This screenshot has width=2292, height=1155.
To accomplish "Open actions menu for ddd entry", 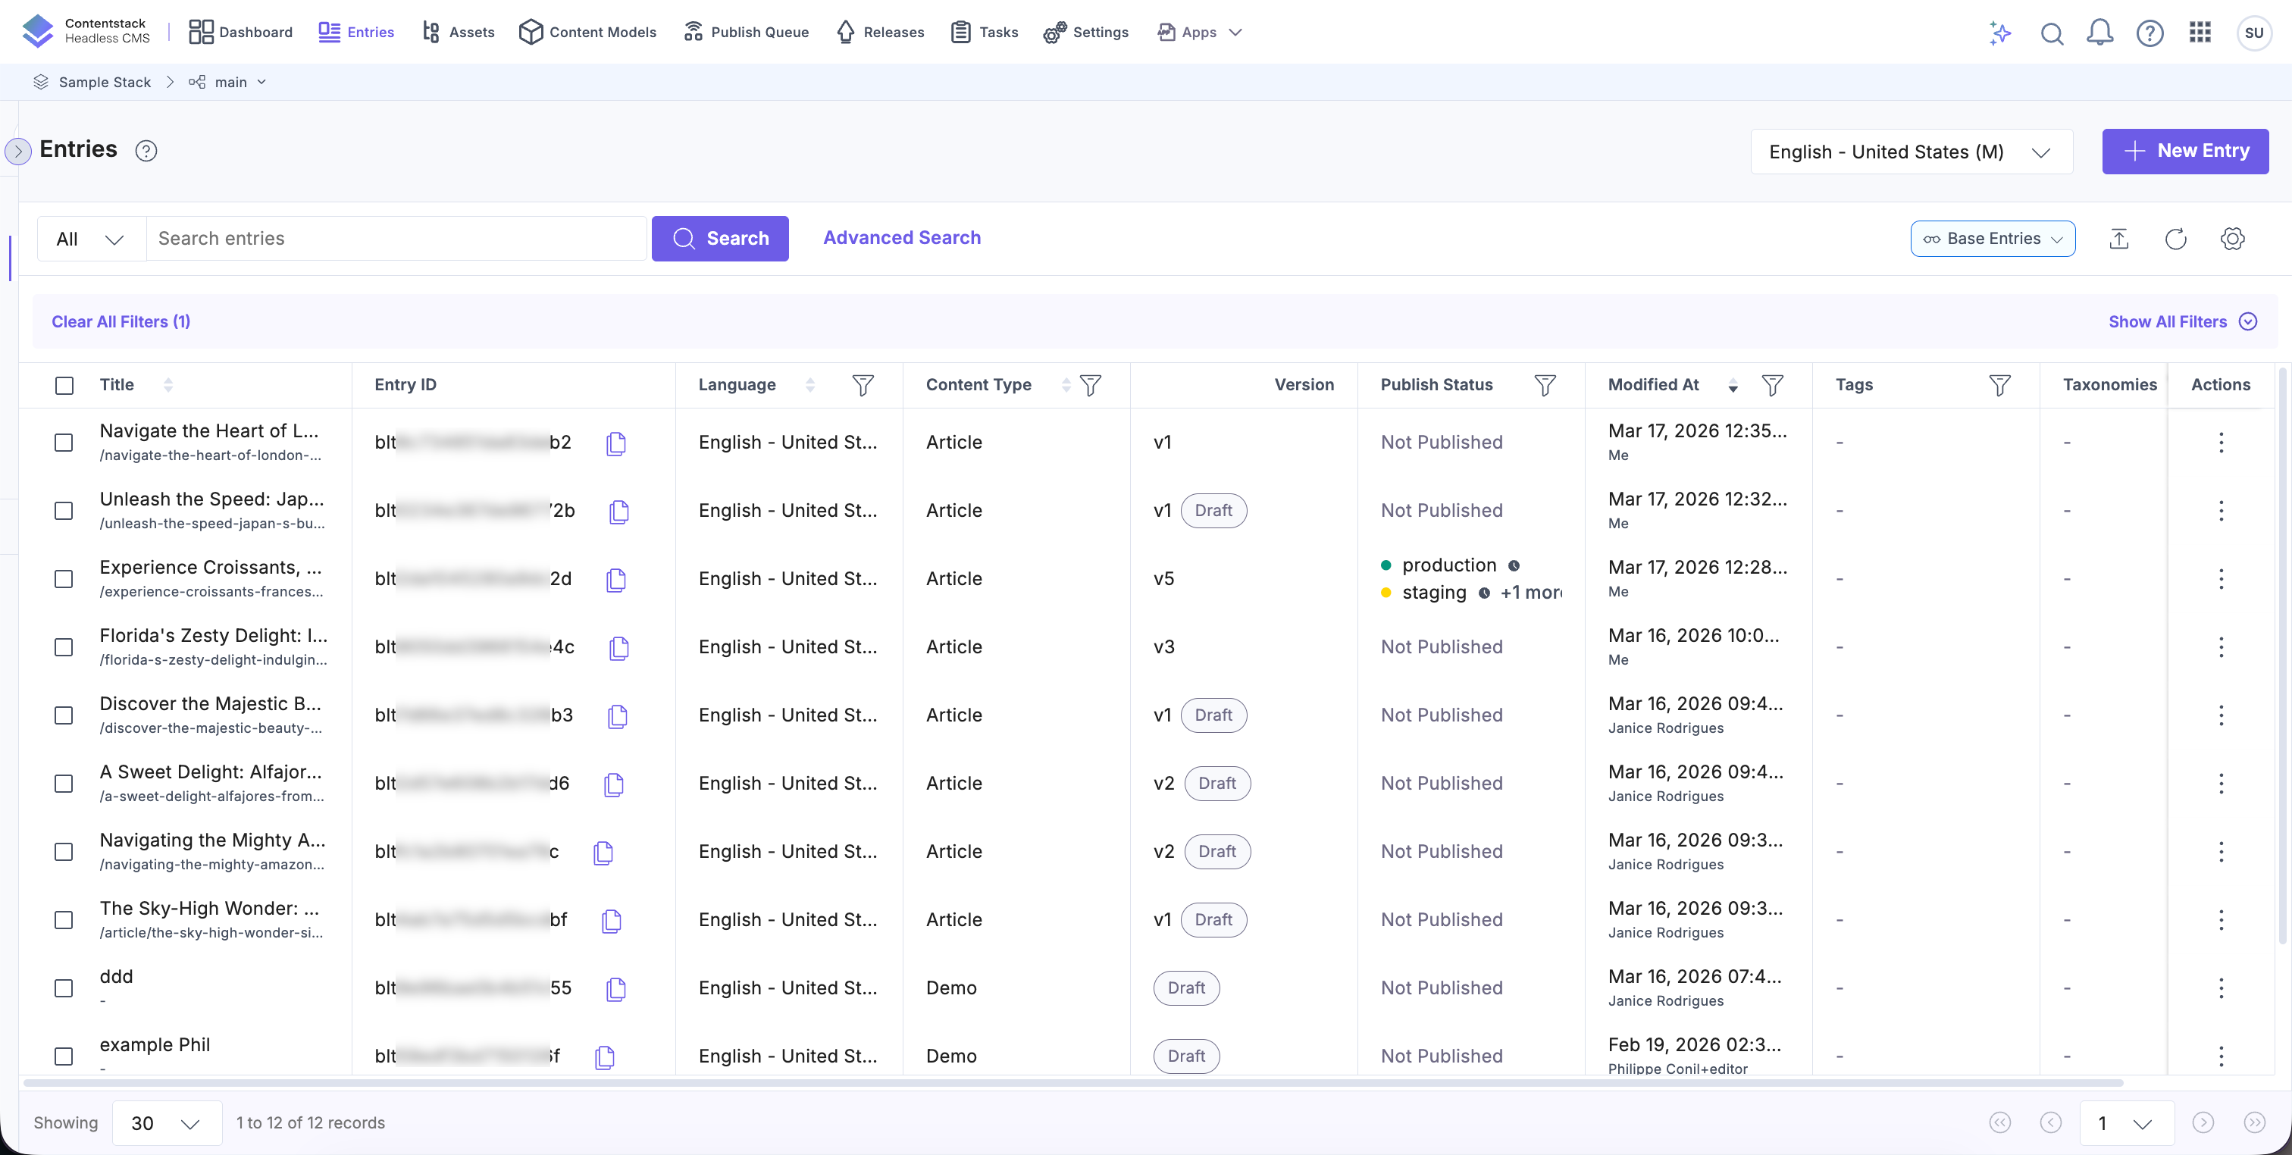I will click(x=2221, y=988).
